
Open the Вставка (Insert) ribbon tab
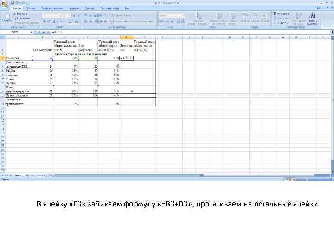pos(32,8)
